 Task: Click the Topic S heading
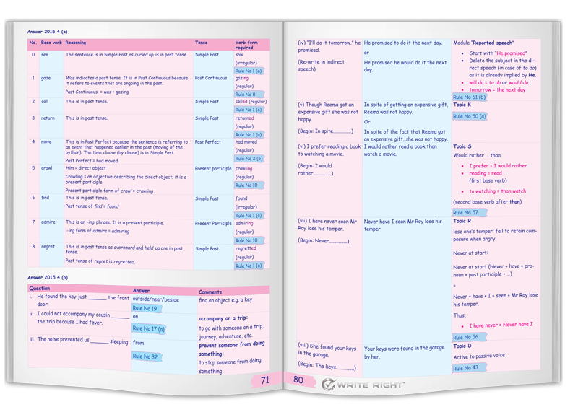[x=462, y=146]
